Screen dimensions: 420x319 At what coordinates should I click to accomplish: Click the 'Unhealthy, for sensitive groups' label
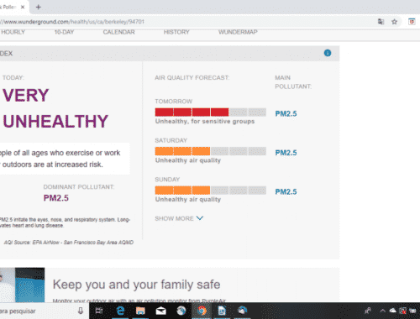pyautogui.click(x=205, y=122)
